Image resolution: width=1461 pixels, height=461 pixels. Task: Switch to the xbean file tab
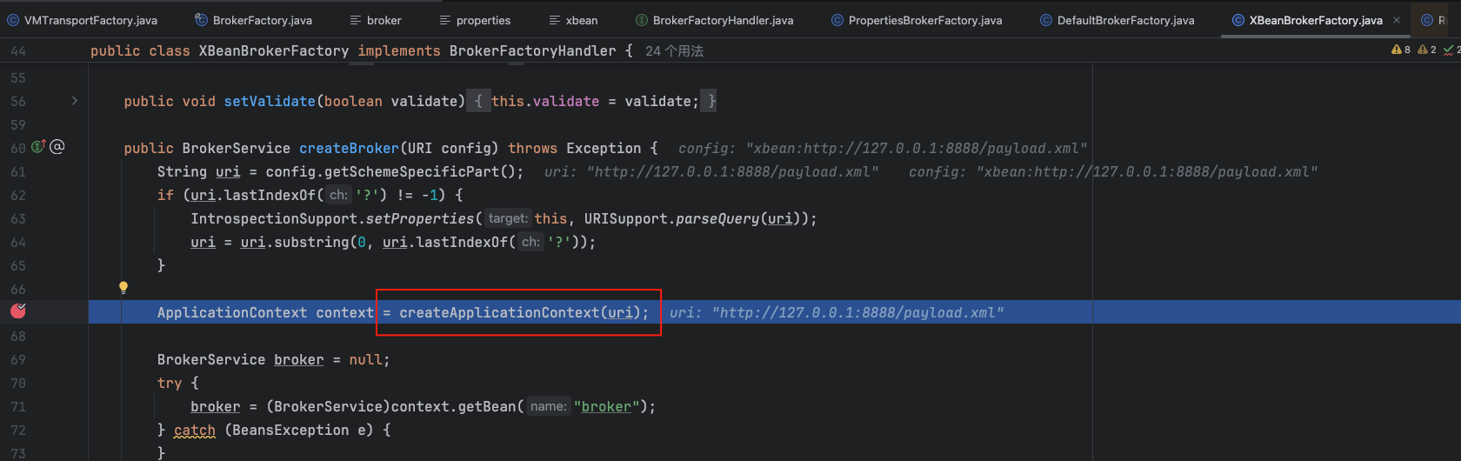click(581, 20)
